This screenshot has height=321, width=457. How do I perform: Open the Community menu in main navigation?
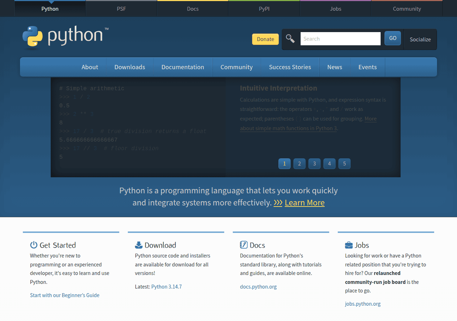236,67
